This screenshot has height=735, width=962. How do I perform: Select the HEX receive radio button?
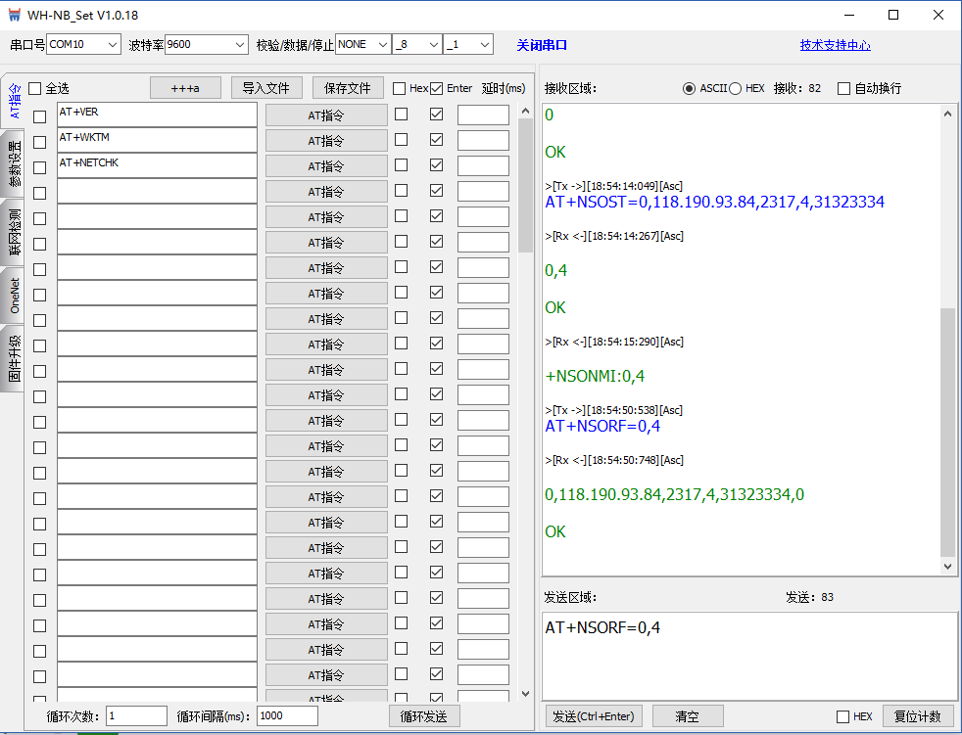click(x=735, y=89)
